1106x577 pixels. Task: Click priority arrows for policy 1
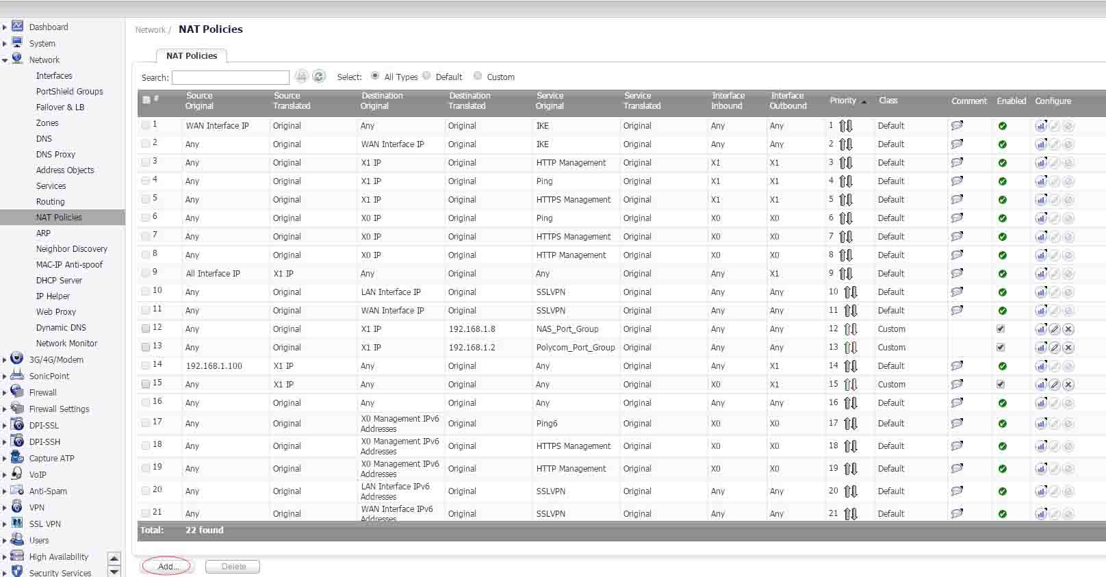point(846,126)
